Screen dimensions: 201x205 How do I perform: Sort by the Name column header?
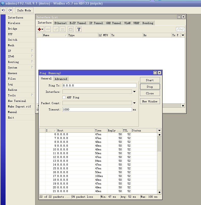click(55, 35)
